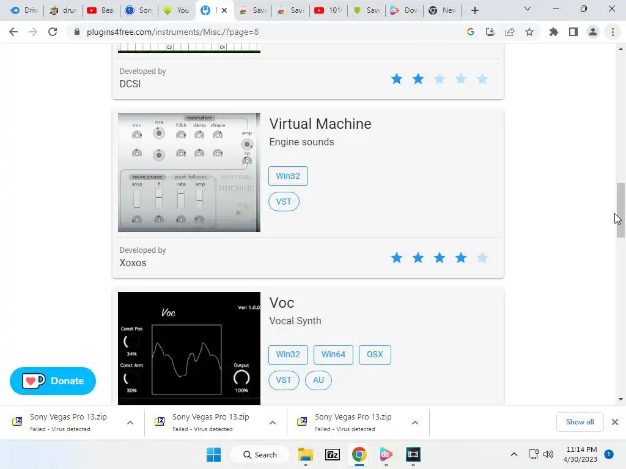Viewport: 626px width, 469px height.
Task: Open the notification badge in the system tray
Action: tap(609, 454)
